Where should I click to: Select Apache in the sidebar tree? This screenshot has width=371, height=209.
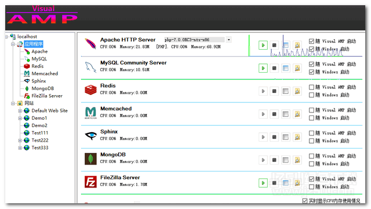[40, 51]
